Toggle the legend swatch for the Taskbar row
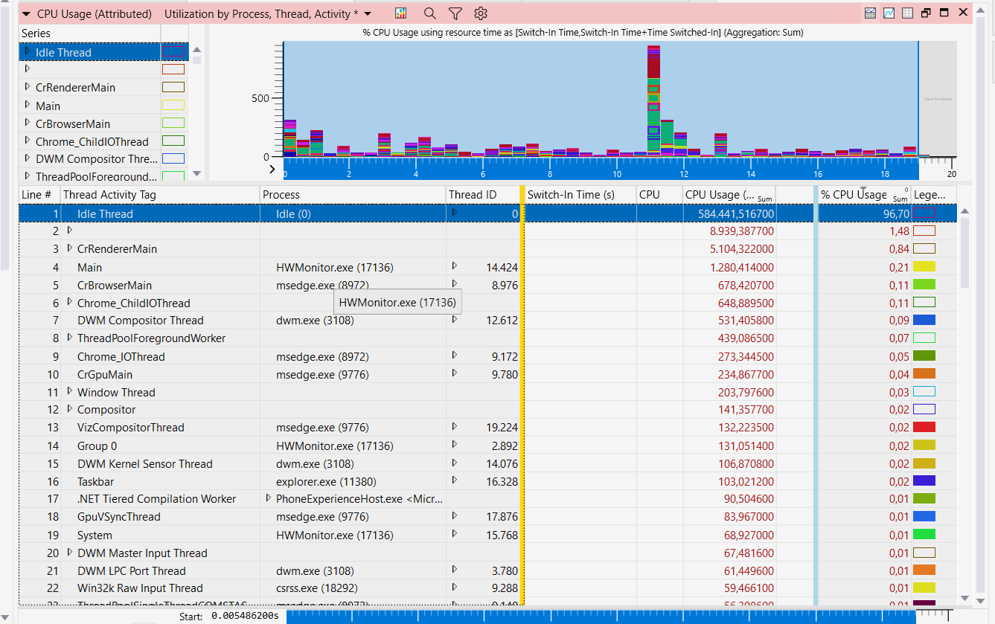The height and width of the screenshot is (624, 995). (924, 480)
